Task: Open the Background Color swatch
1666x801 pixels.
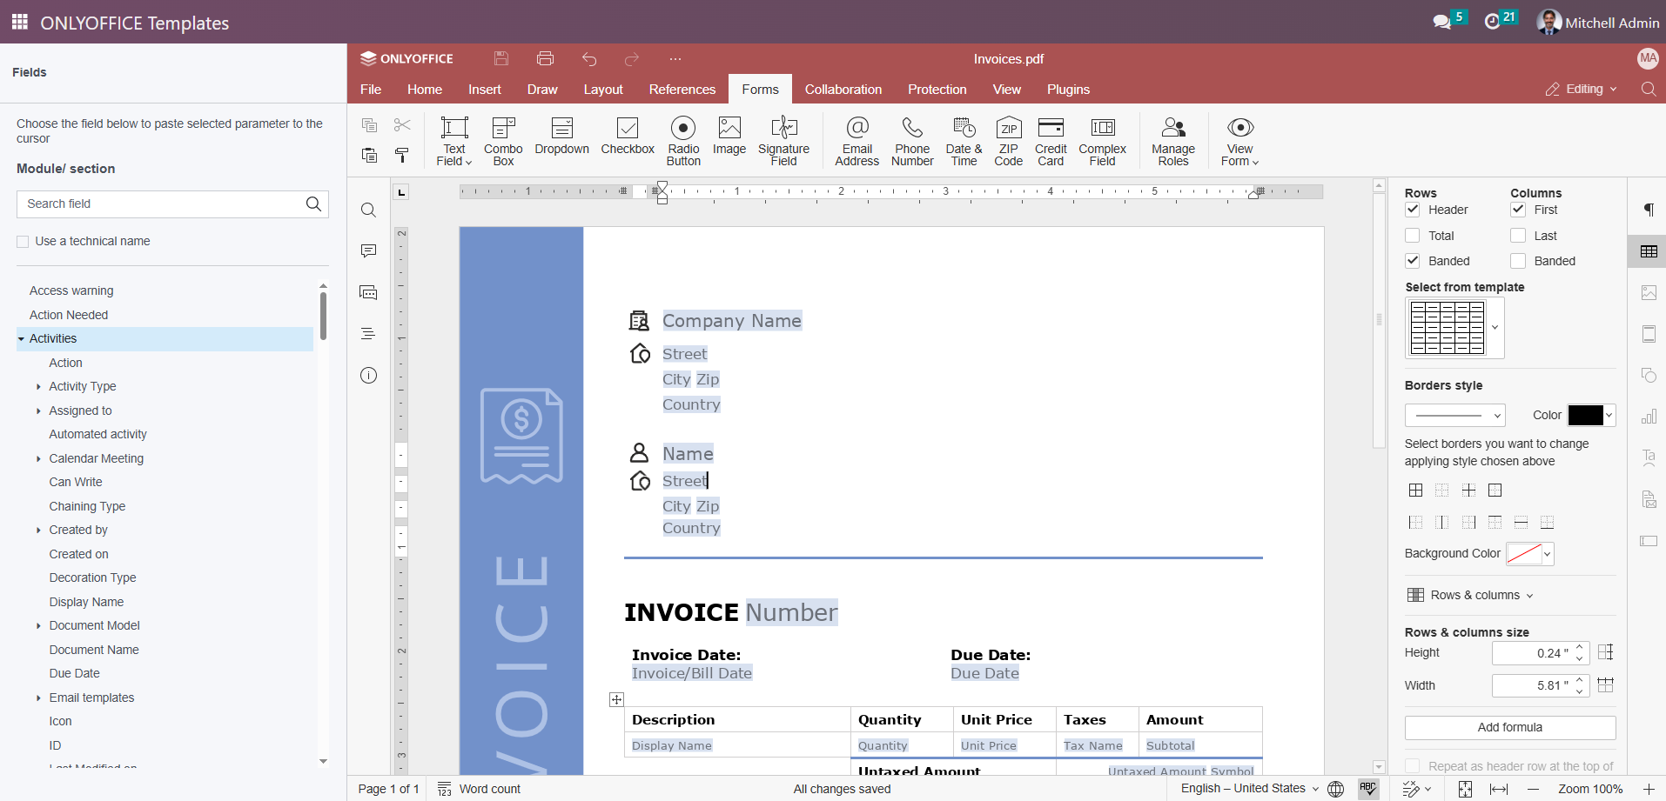Action: pos(1529,554)
